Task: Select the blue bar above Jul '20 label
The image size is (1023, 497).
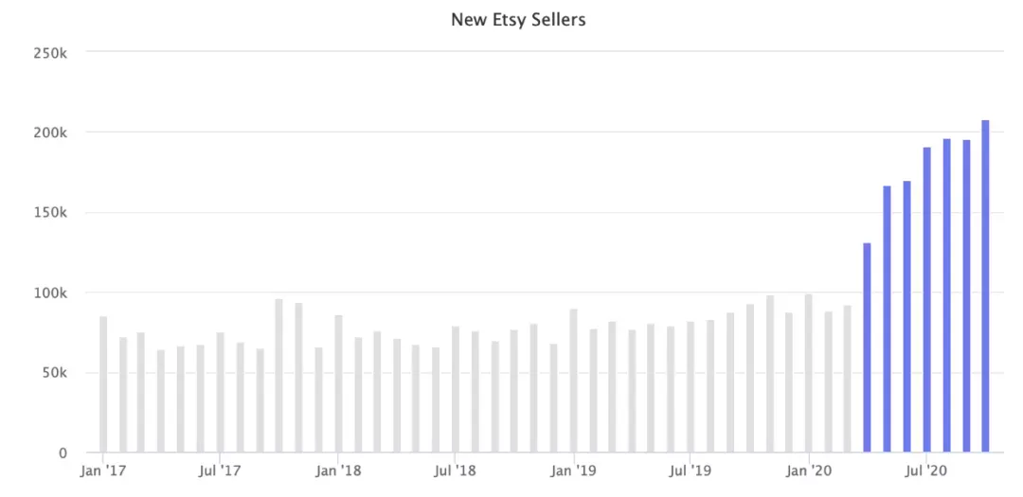Action: coord(926,299)
